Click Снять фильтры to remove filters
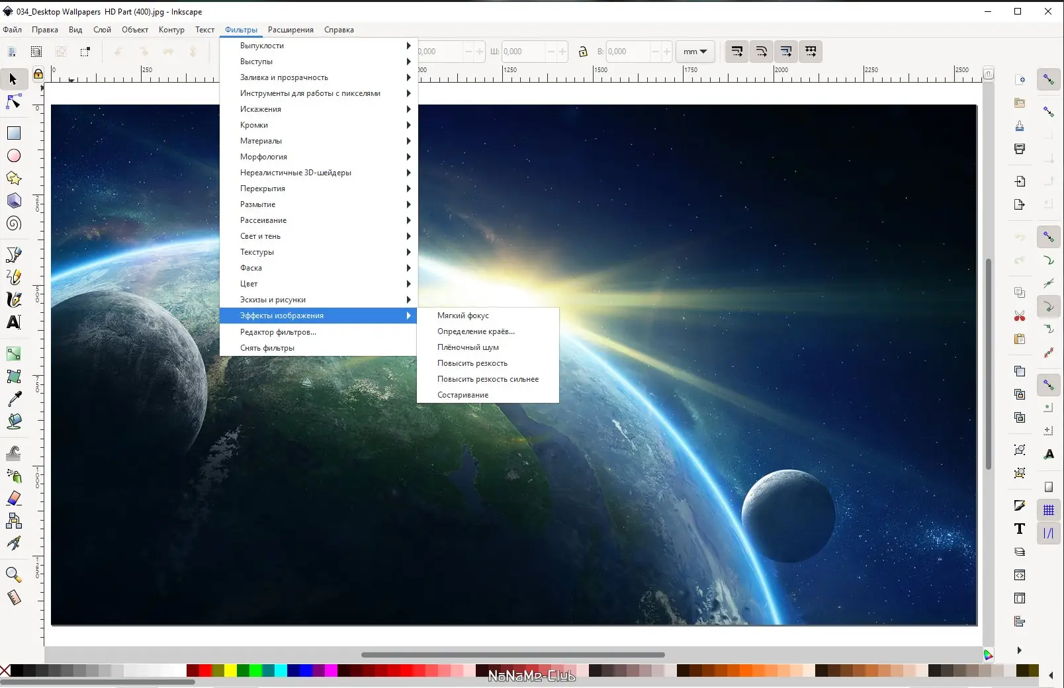 point(267,348)
